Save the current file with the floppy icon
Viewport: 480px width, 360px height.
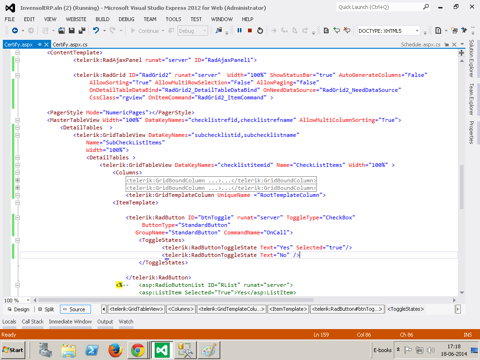click(x=72, y=30)
